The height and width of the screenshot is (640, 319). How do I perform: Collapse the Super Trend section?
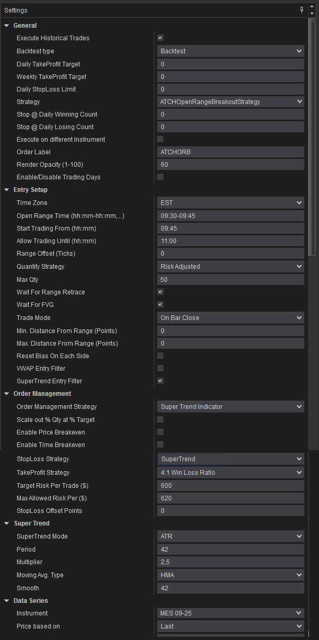point(7,523)
